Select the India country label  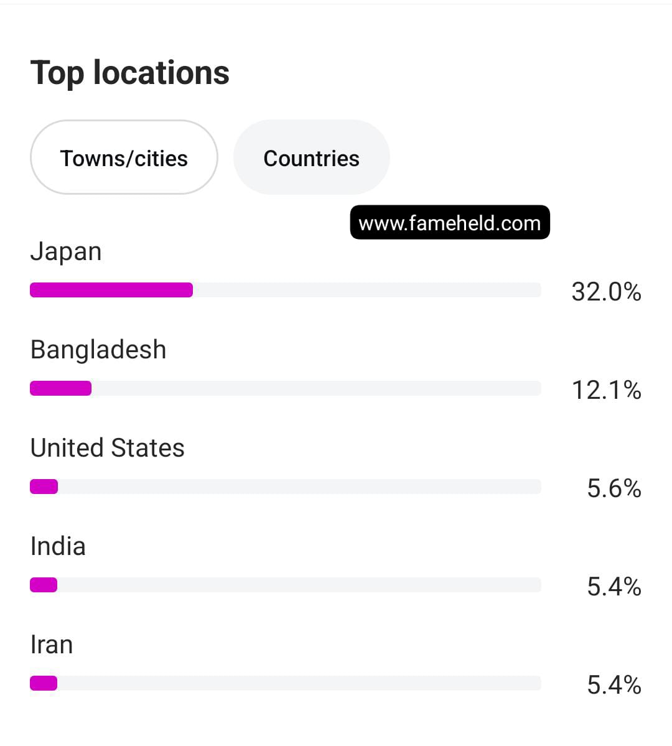click(x=58, y=546)
